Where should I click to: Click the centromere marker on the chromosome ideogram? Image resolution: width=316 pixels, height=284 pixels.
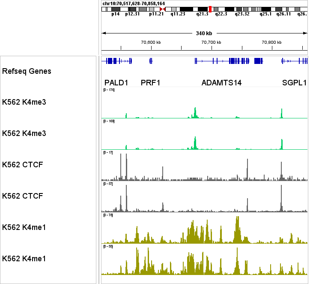pos(162,9)
